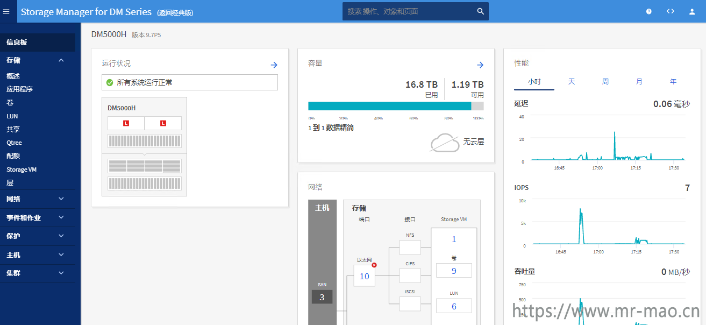Click the 所有系统运行正常 status box
This screenshot has width=706, height=325.
[190, 82]
